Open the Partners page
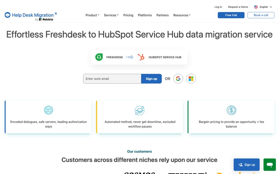 [x=162, y=15]
